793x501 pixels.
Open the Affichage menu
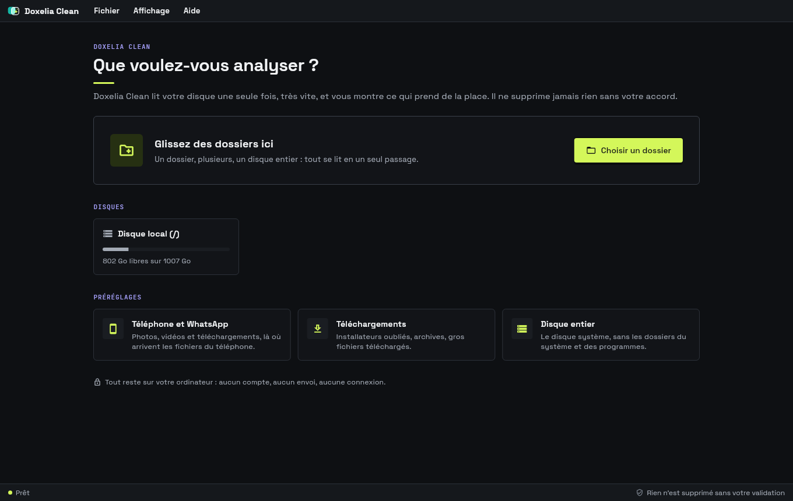click(x=152, y=11)
